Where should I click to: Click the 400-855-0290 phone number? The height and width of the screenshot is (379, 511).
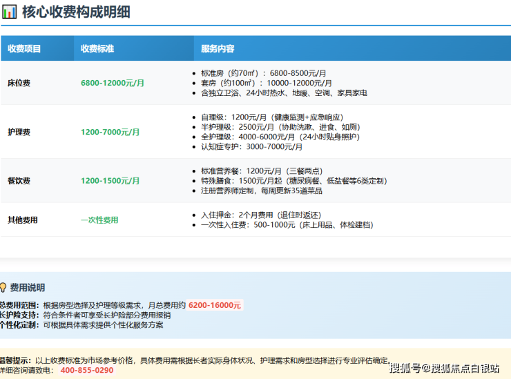pos(87,370)
